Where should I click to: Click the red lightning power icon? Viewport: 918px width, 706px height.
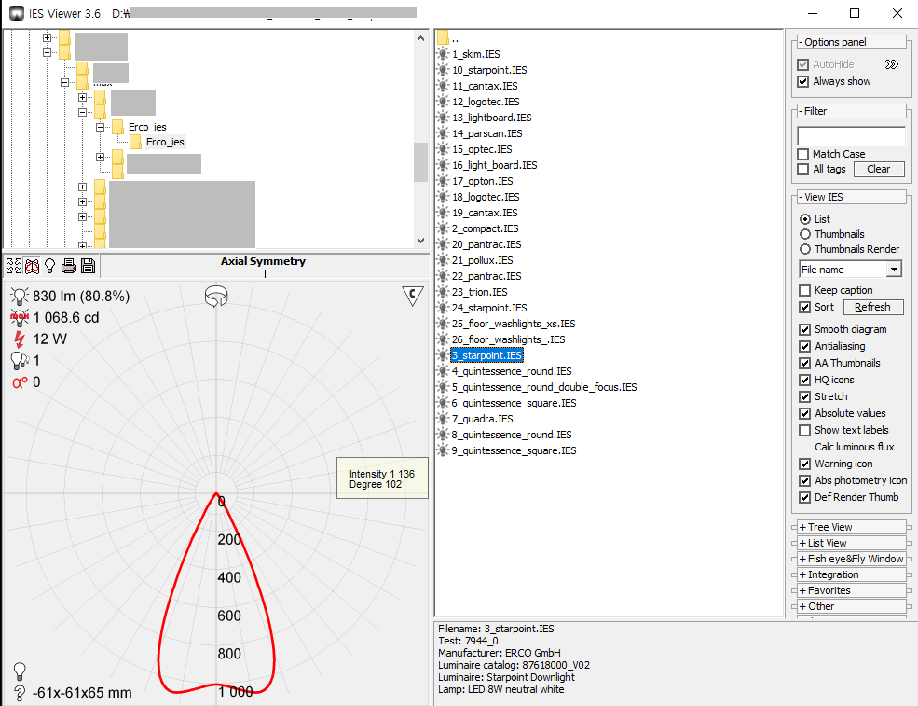[x=20, y=339]
